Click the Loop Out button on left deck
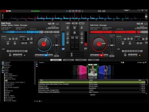 [20, 55]
